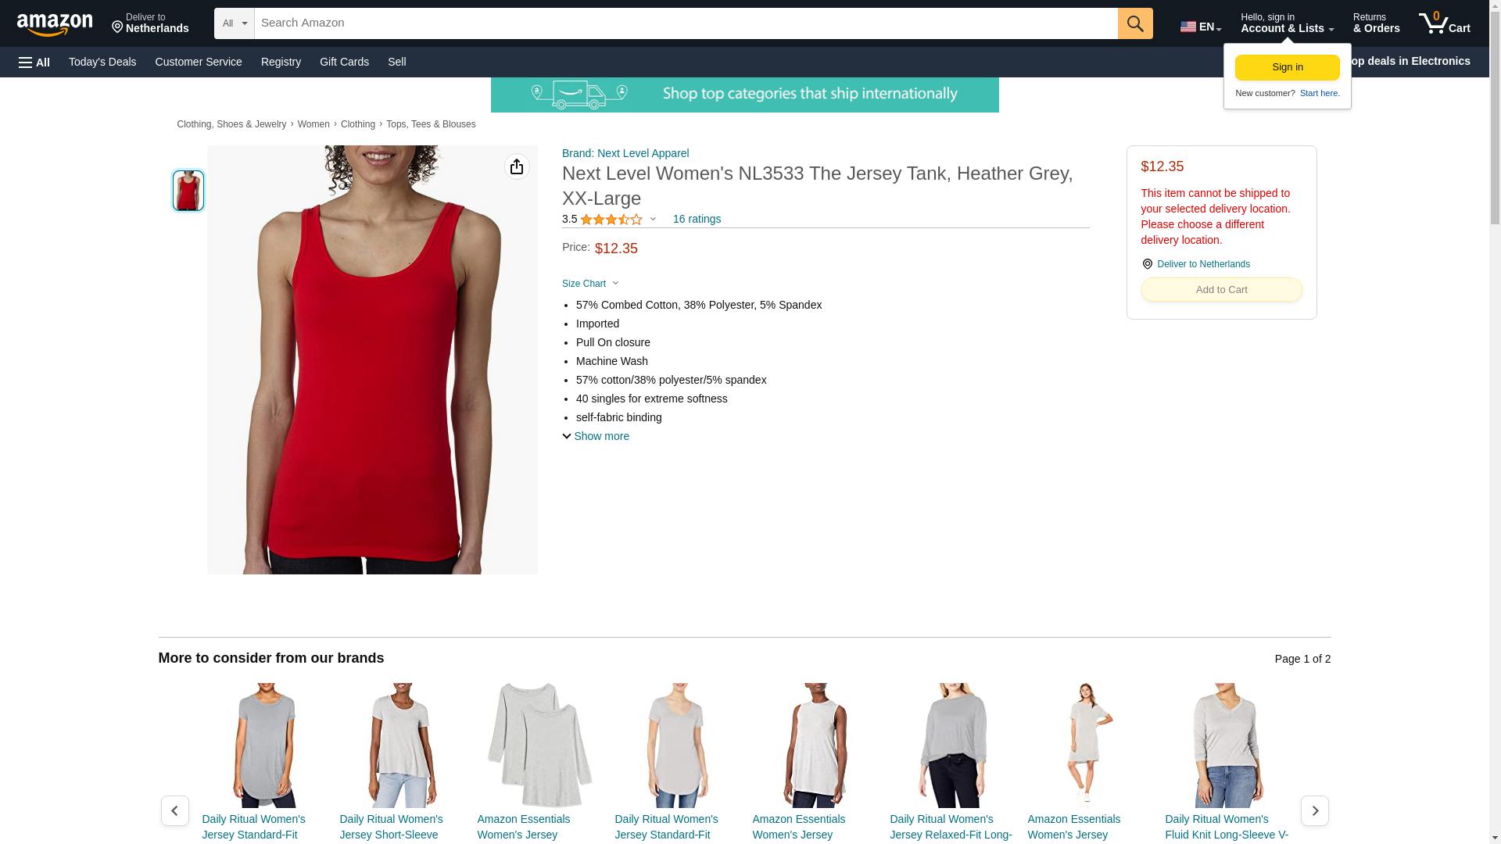Click the carousel next arrow
The width and height of the screenshot is (1501, 844).
1314,810
